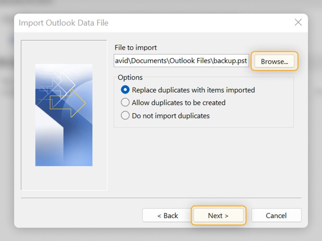Enable "Do not import duplicates"

[125, 116]
